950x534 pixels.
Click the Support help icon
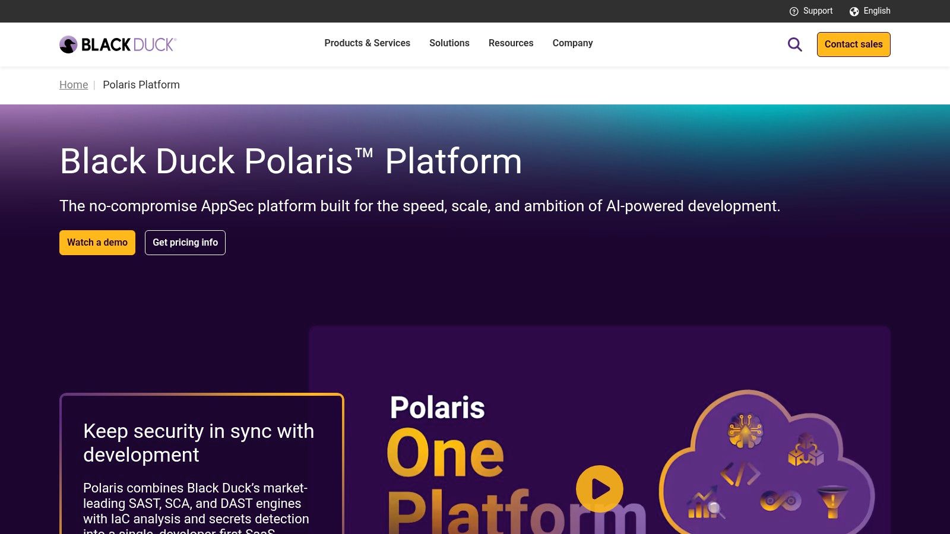click(794, 11)
